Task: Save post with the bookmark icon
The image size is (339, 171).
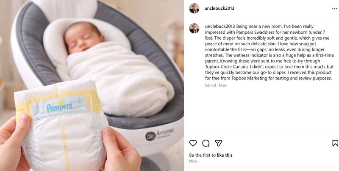Action: pyautogui.click(x=335, y=143)
